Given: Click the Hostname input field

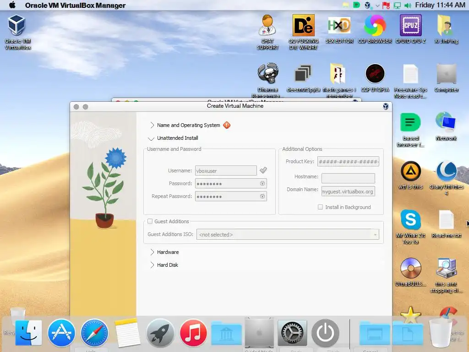Looking at the screenshot, I should 348,178.
